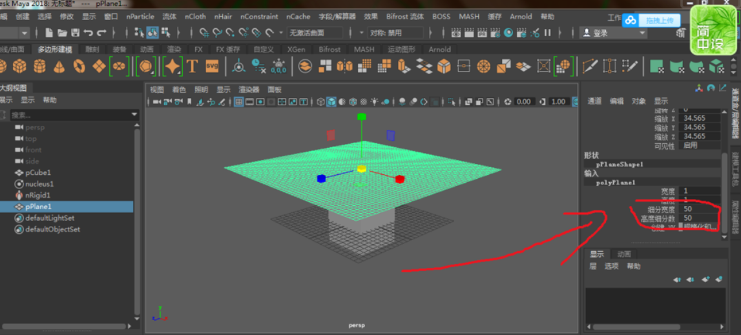The width and height of the screenshot is (741, 335).
Task: Open channel box 编辑 menu
Action: point(616,101)
